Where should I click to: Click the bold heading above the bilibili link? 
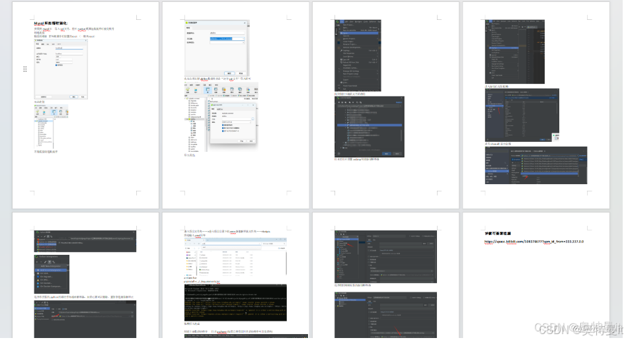502,234
